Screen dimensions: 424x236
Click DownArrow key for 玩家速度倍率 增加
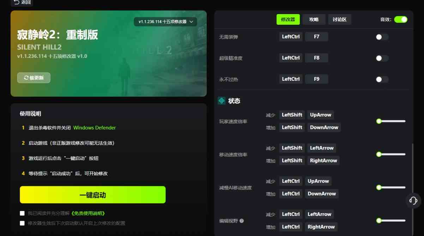pos(324,127)
